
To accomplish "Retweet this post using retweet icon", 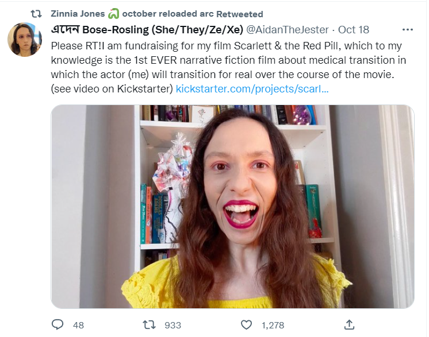I will 149,325.
